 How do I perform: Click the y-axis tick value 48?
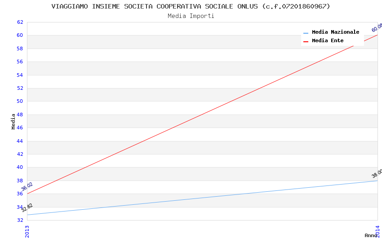pos(20,115)
